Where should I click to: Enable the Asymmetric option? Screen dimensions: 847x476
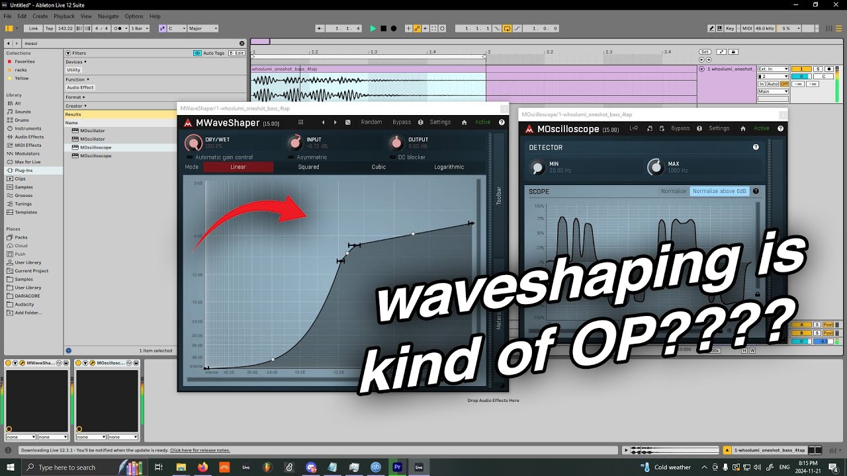[308, 157]
